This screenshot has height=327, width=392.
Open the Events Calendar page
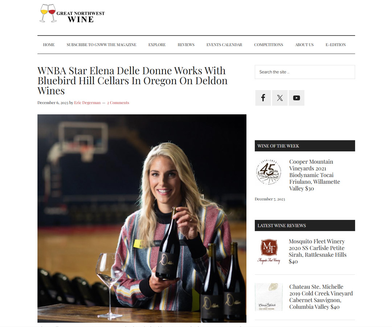(x=224, y=45)
